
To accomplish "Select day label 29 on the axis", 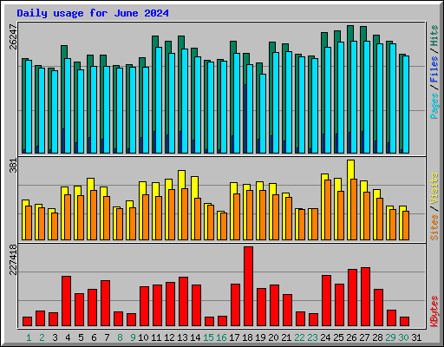I will click(390, 337).
